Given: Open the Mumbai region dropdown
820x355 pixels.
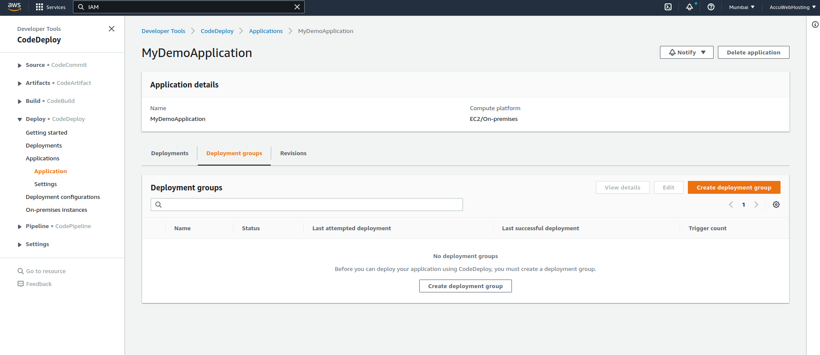Looking at the screenshot, I should click(x=741, y=7).
